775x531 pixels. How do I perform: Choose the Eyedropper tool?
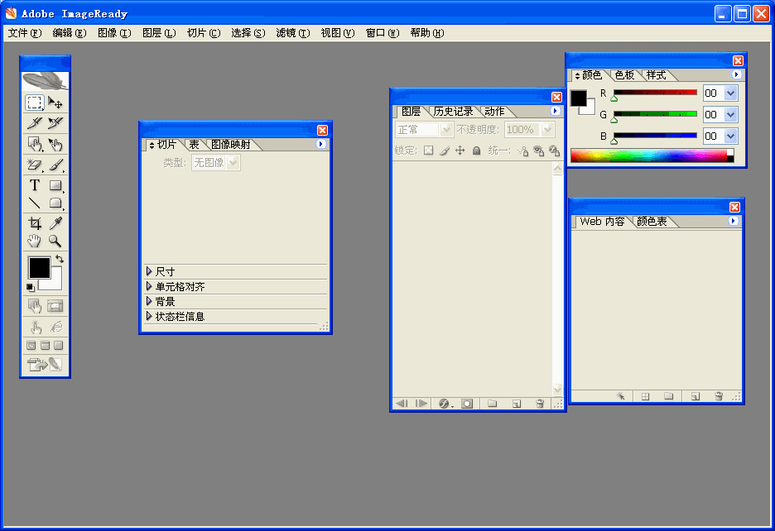55,222
